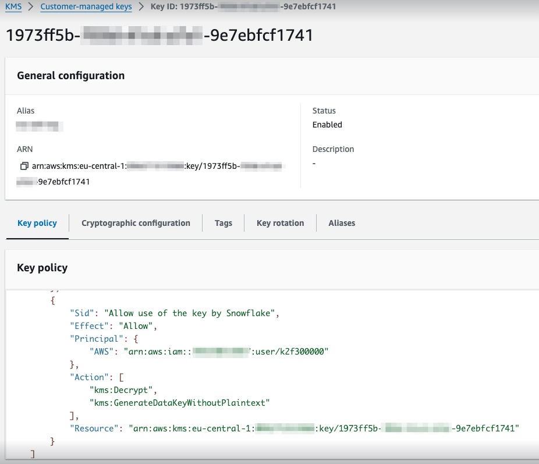Click the "kms:Decrypt" action entry
The height and width of the screenshot is (464, 539).
(x=123, y=390)
